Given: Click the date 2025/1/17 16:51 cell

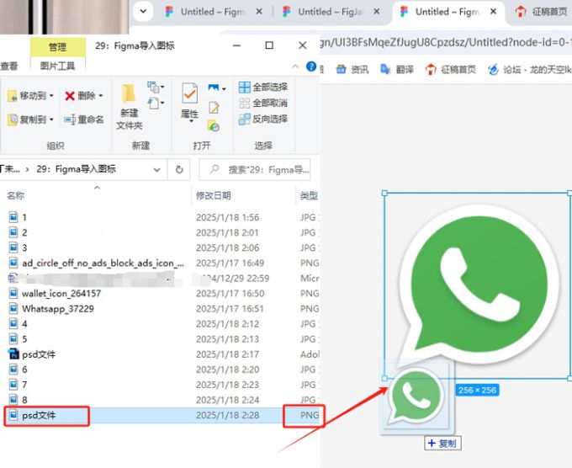Looking at the screenshot, I should [230, 309].
